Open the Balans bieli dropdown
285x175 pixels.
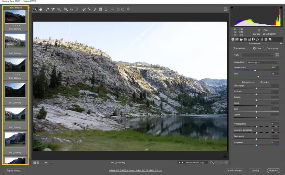pyautogui.click(x=263, y=63)
